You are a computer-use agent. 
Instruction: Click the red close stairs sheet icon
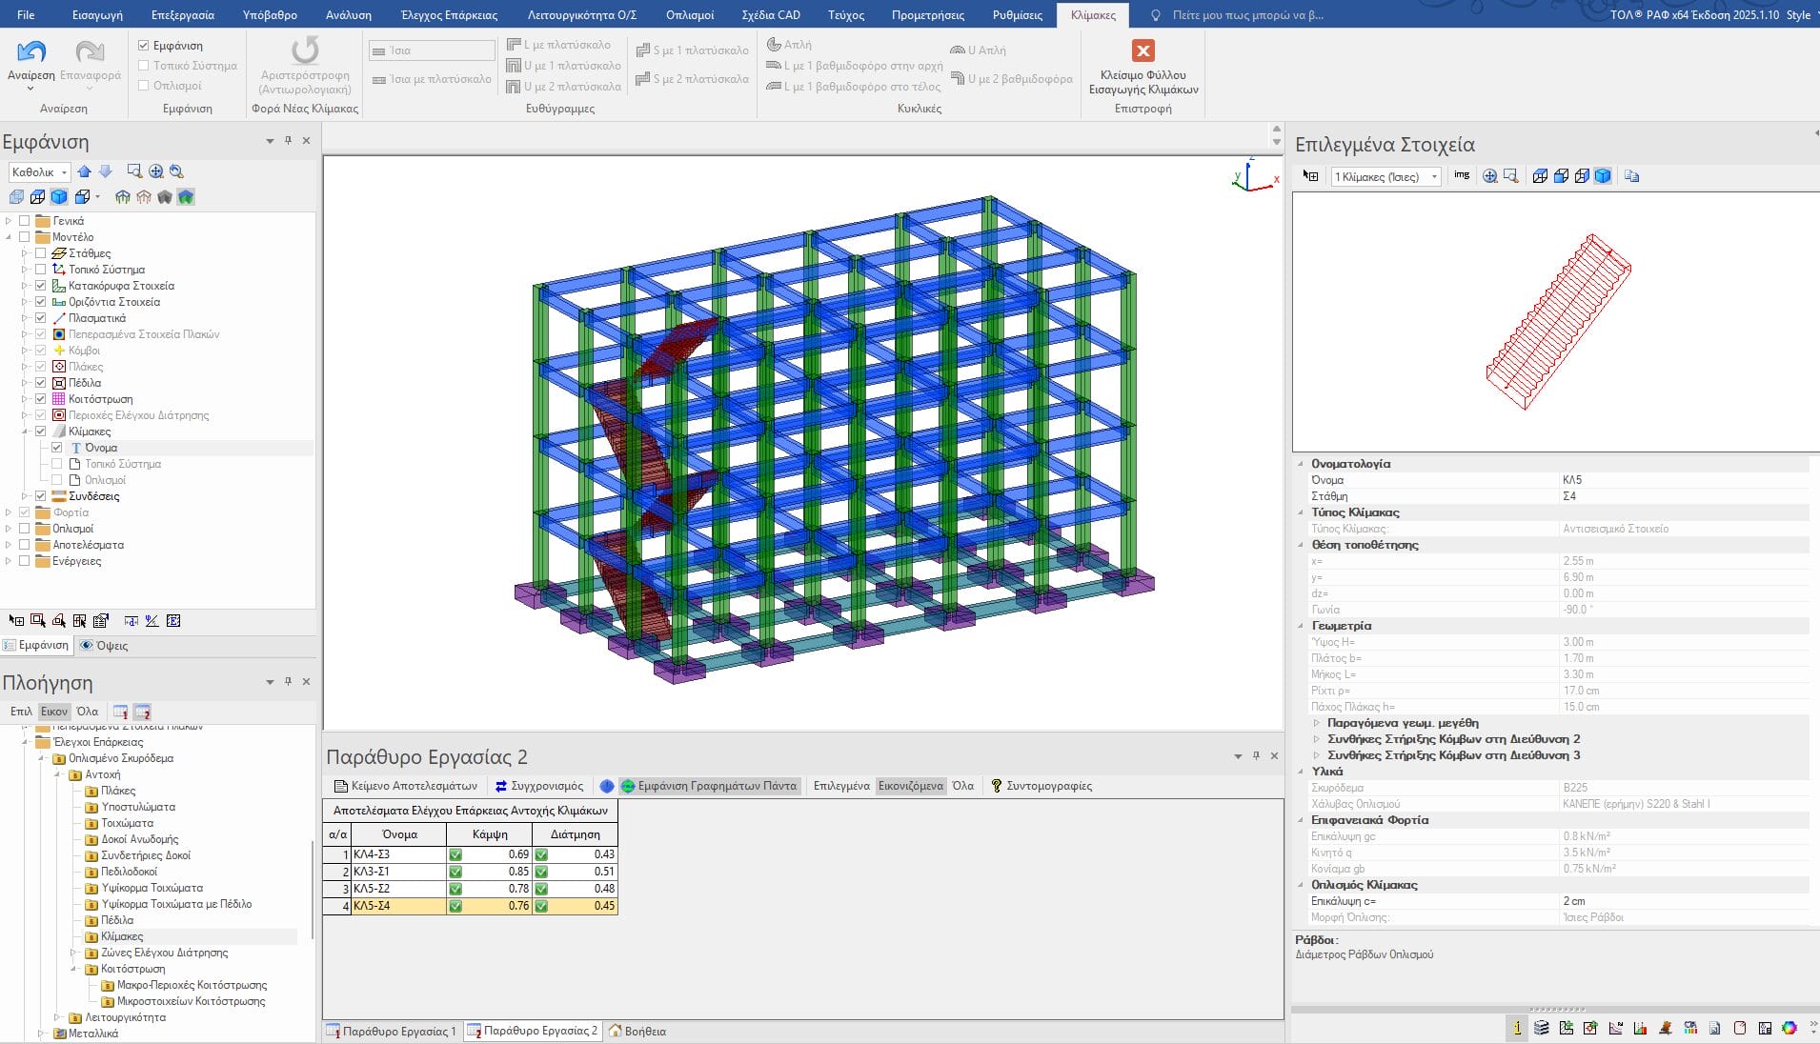1143,50
